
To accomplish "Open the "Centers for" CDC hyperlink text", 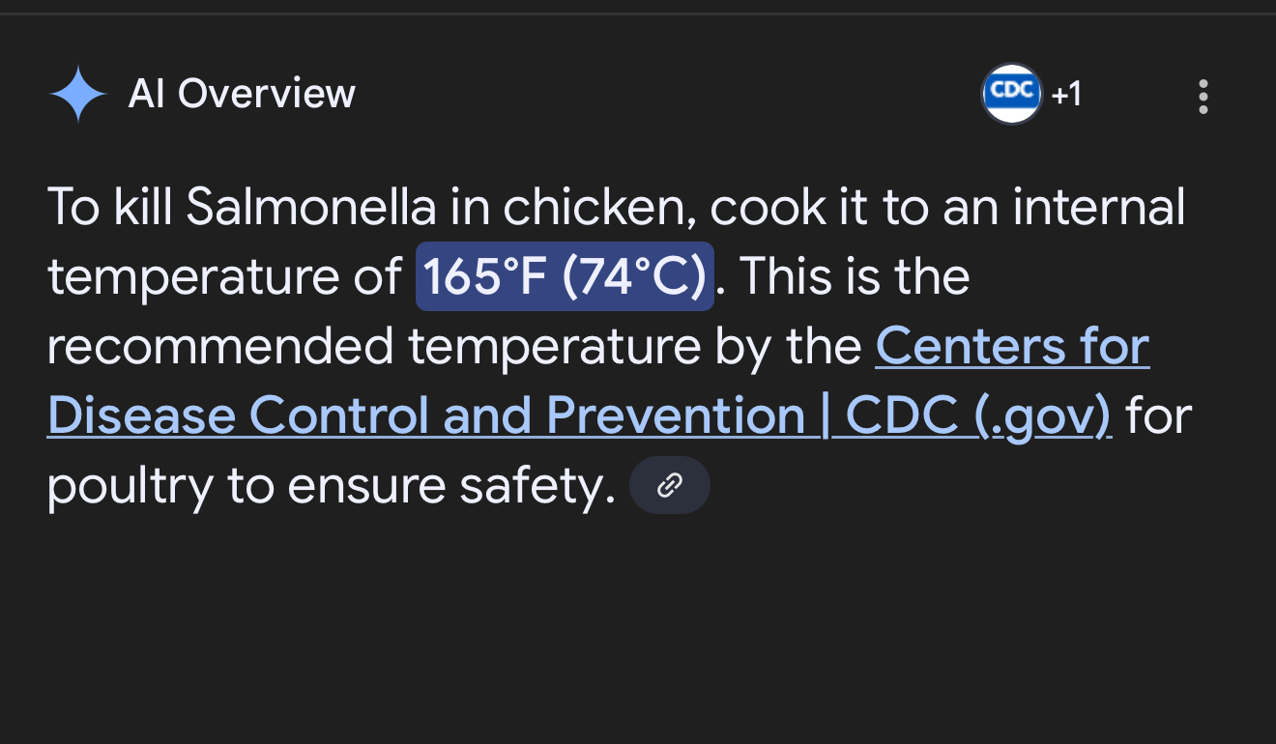I will (1012, 347).
